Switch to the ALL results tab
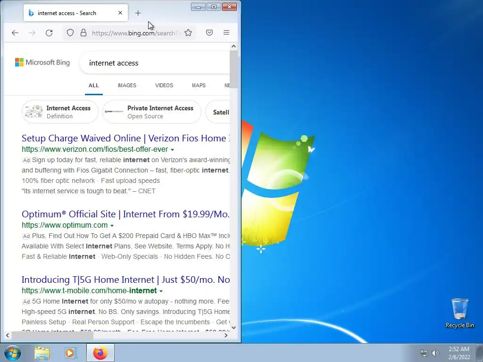The width and height of the screenshot is (483, 362). (x=94, y=86)
